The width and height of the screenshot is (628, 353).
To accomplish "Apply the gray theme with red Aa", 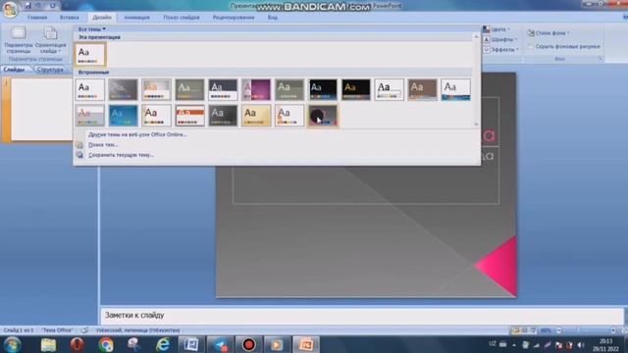I will click(x=89, y=116).
